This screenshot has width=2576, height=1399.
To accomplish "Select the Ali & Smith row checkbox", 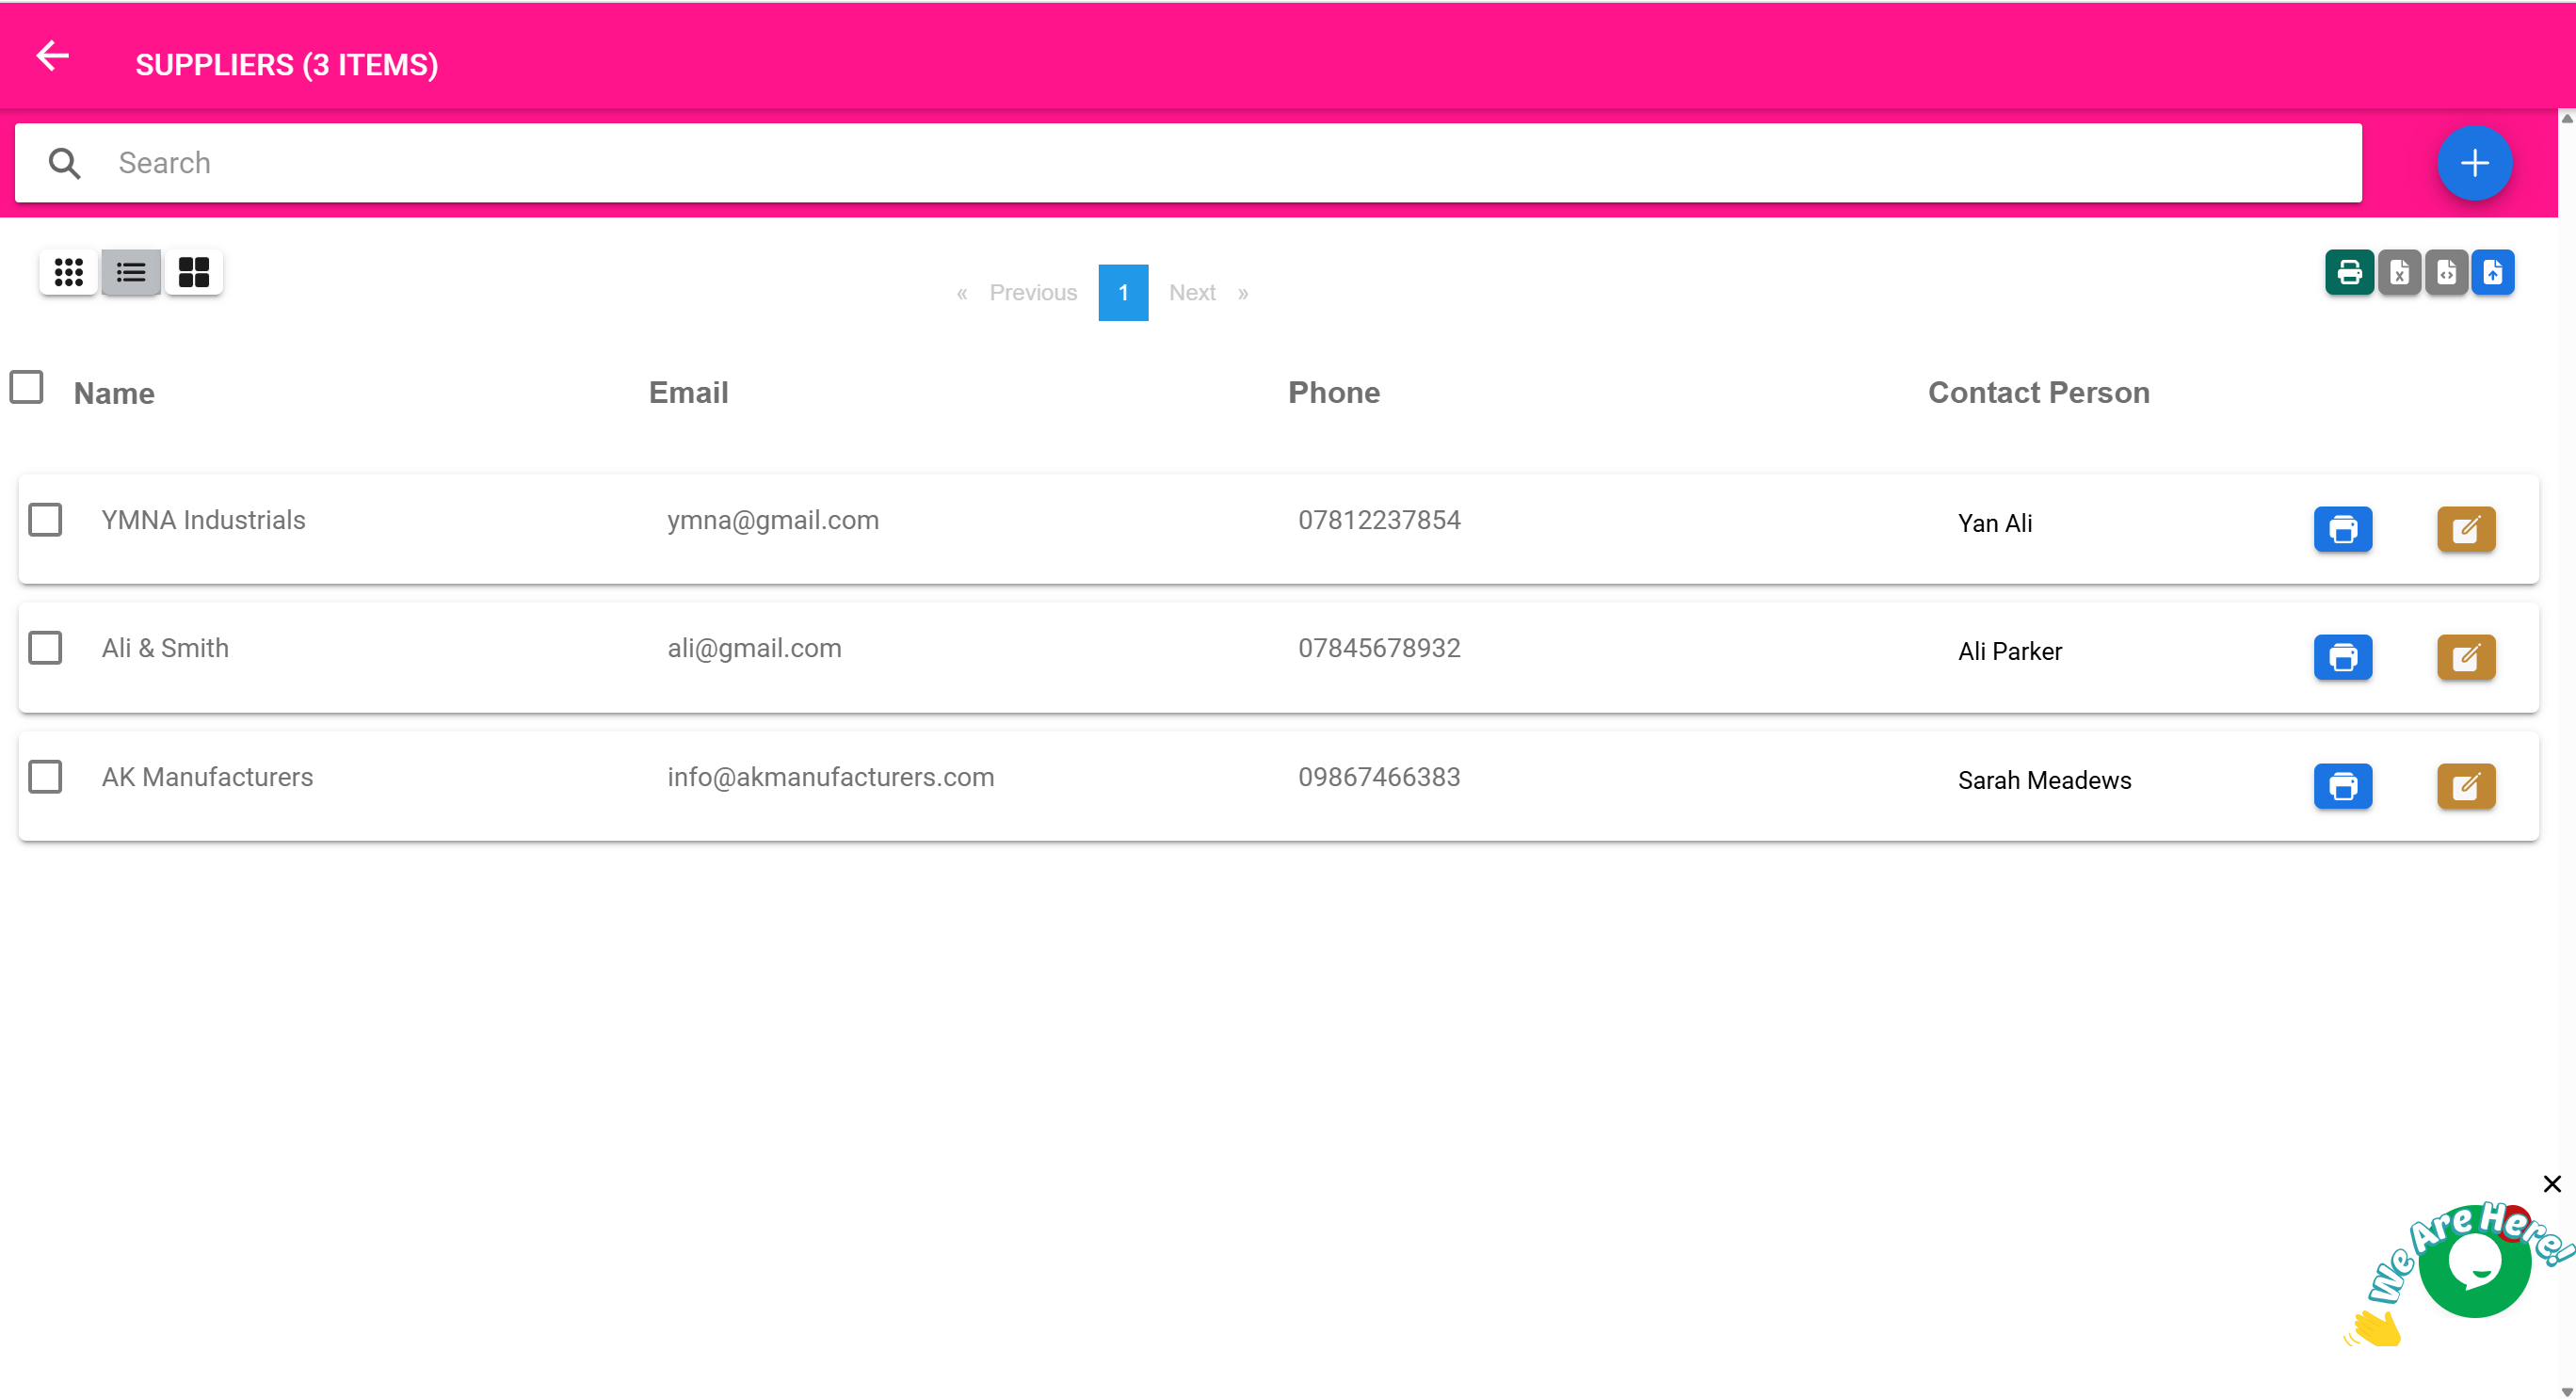I will point(45,648).
